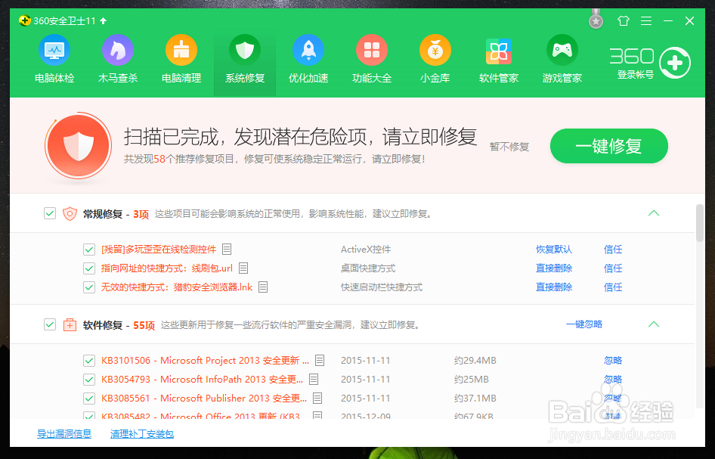Uncheck 多玩歪歪在线检测控件 item

click(89, 250)
